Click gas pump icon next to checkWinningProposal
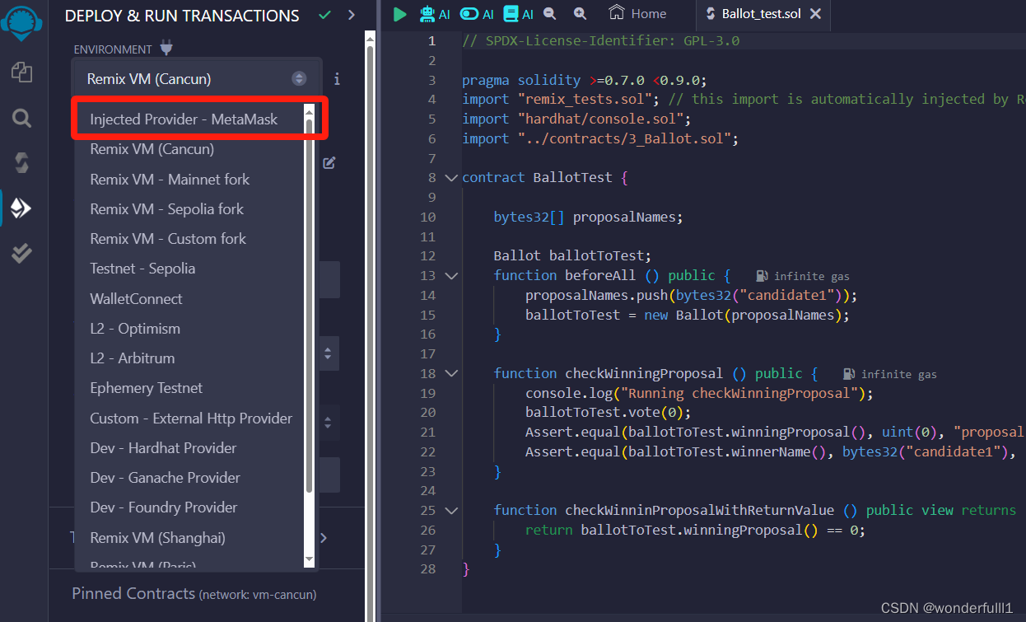The image size is (1026, 622). (x=849, y=374)
